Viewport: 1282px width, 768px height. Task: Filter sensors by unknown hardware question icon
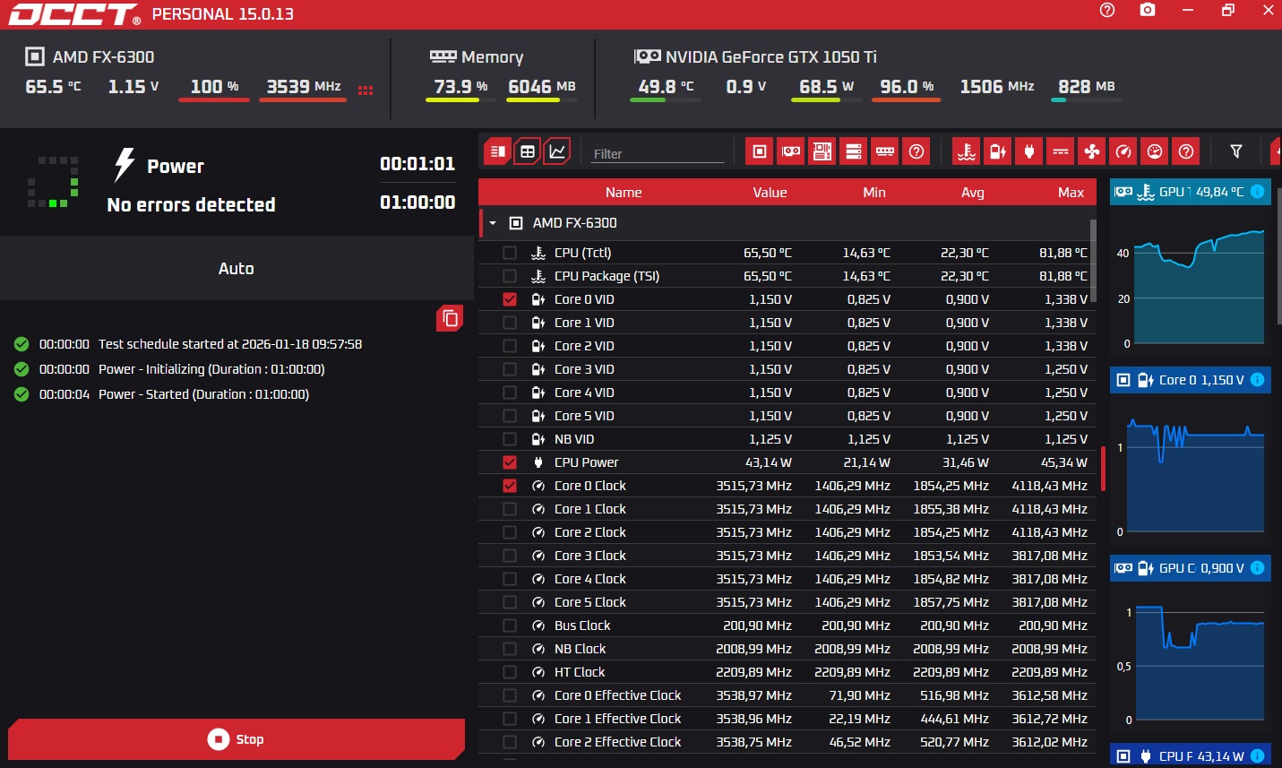click(x=916, y=151)
